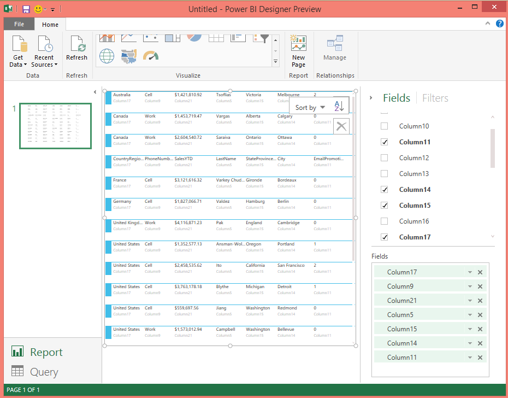508x398 pixels.
Task: Open Column15 field options dropdown arrow
Action: coord(470,329)
